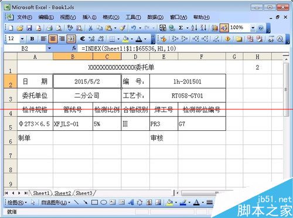Paste using the clipboard icon
This screenshot has height=218, width=293.
pyautogui.click(x=108, y=28)
